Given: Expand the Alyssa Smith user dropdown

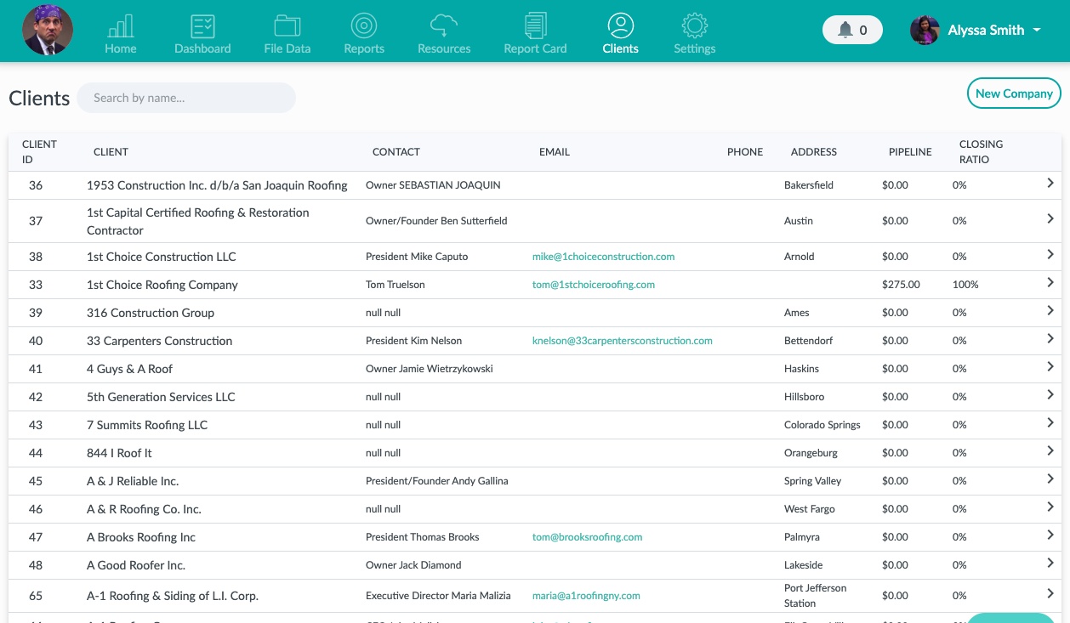Looking at the screenshot, I should [1036, 30].
